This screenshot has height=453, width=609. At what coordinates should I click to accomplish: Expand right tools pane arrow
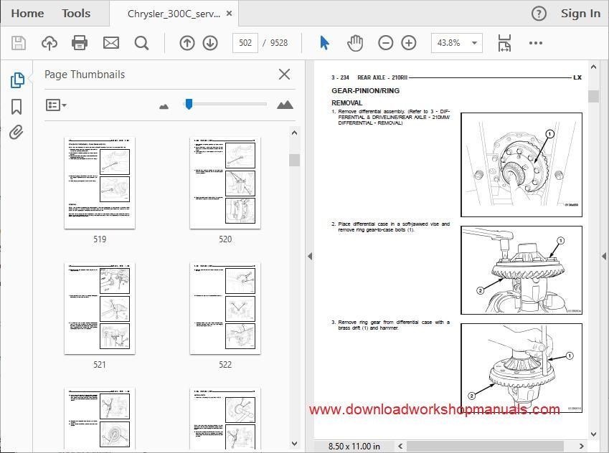(x=604, y=256)
